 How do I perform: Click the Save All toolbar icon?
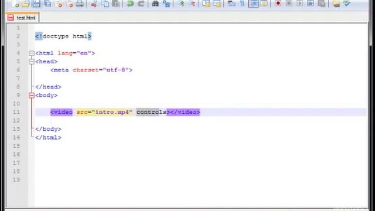click(x=48, y=4)
